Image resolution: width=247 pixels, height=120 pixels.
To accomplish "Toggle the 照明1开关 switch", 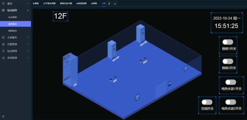I will 228,42.
